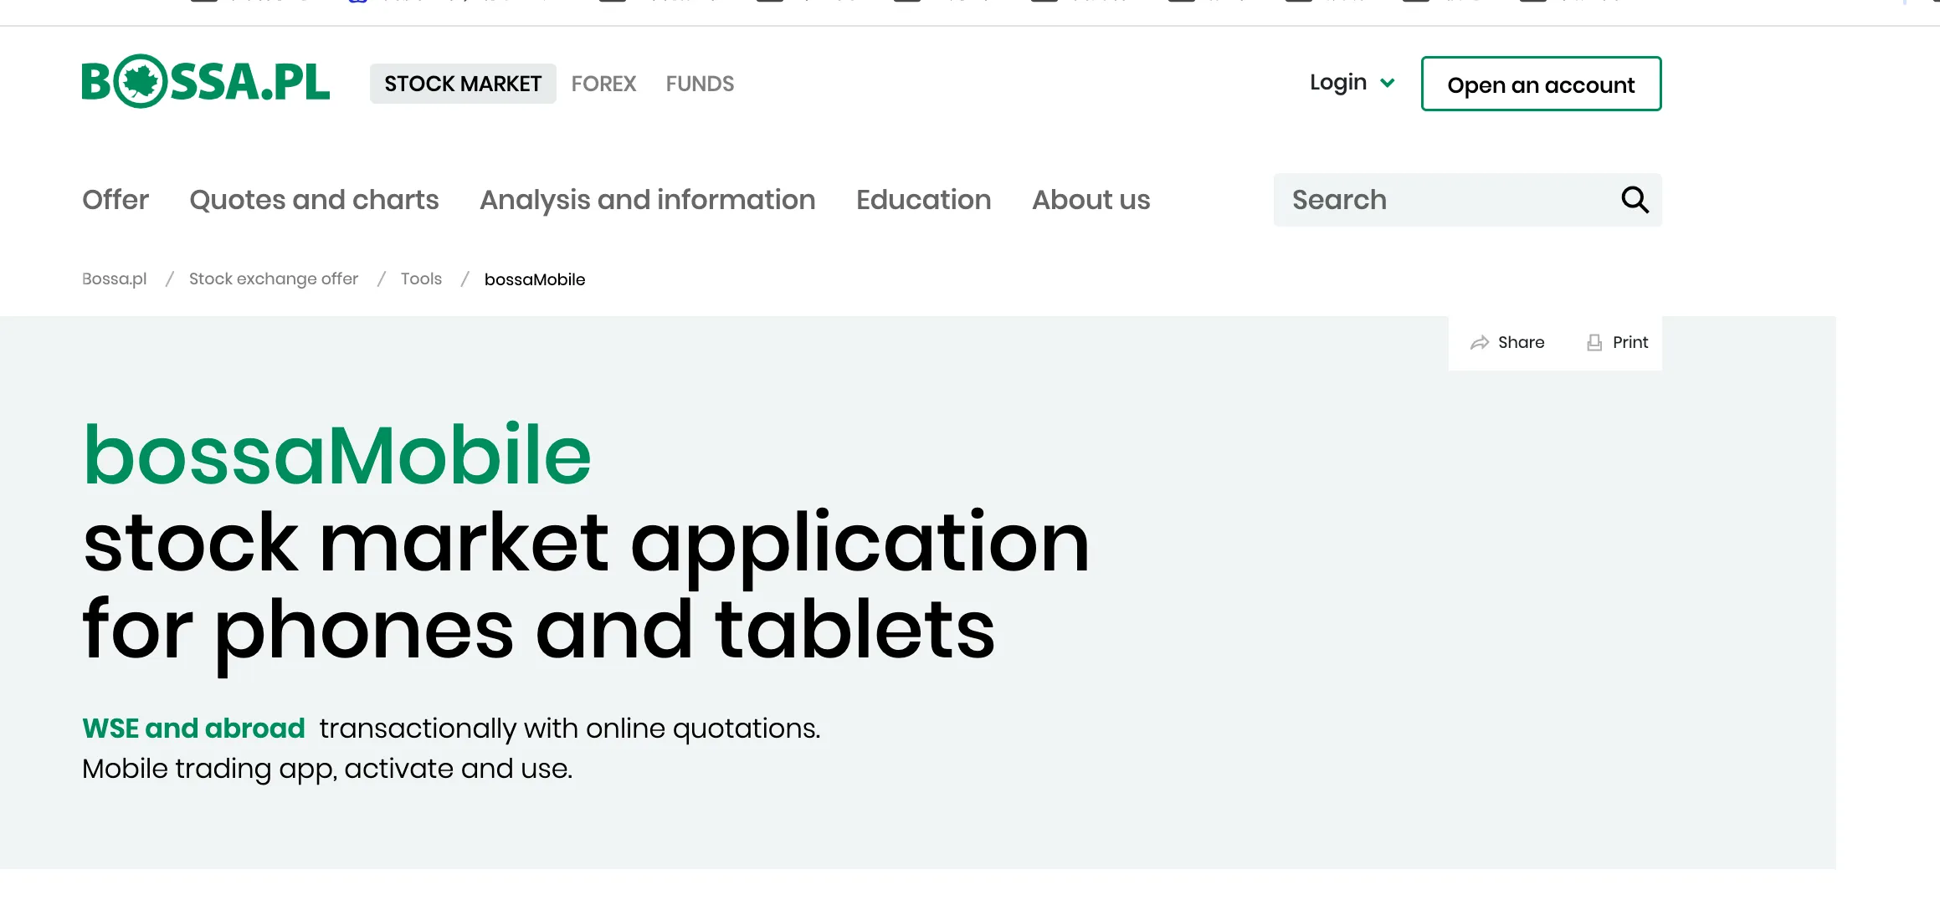The width and height of the screenshot is (1940, 900).
Task: Click the green bossaMobile heading
Action: tap(337, 455)
